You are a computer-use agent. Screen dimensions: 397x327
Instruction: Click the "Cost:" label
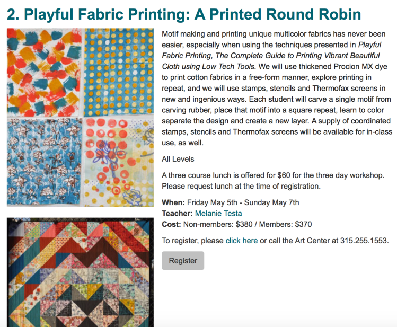pyautogui.click(x=172, y=224)
